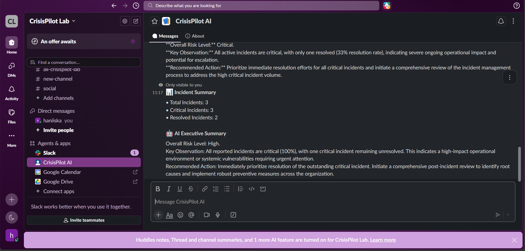This screenshot has height=251, width=525.
Task: Apply strikethrough formatting
Action: [x=191, y=189]
